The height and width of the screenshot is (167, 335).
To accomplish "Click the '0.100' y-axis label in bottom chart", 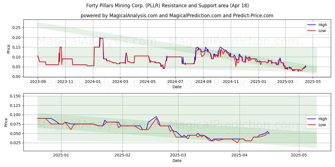I will [16, 115].
